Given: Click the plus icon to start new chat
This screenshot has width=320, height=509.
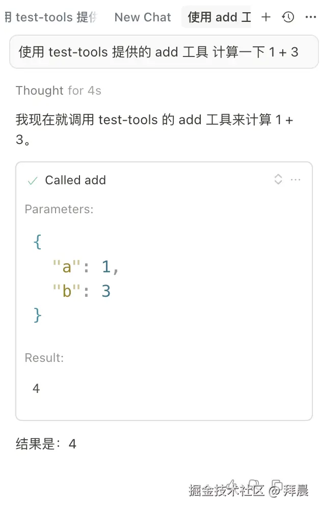Looking at the screenshot, I should [x=265, y=17].
